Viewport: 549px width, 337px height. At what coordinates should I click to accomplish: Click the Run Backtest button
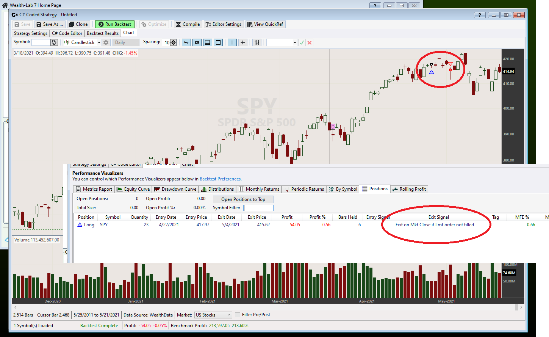(115, 24)
